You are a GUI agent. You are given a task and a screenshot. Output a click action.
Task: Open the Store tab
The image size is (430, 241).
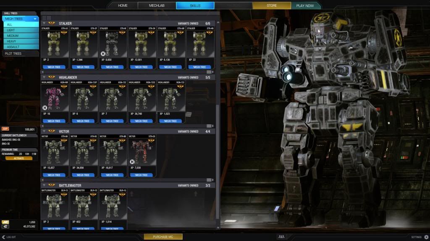click(272, 5)
